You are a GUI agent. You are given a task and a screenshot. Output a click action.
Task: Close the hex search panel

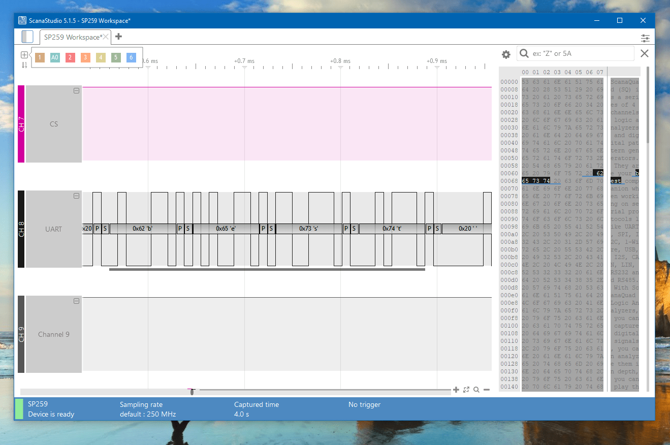click(x=644, y=53)
